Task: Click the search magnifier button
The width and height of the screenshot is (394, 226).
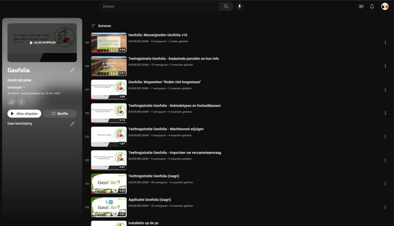Action: 226,7
